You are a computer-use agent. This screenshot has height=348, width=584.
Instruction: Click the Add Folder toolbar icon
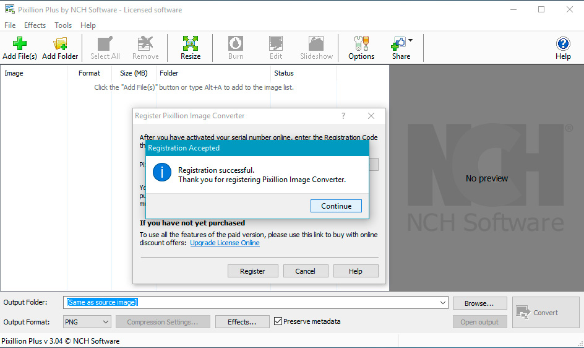[x=60, y=48]
